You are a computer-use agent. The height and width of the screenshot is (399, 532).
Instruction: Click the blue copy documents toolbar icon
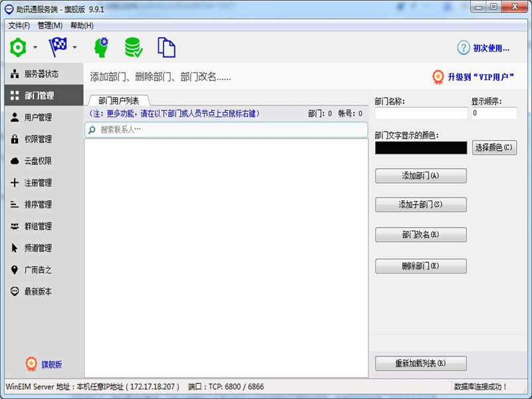coord(166,47)
